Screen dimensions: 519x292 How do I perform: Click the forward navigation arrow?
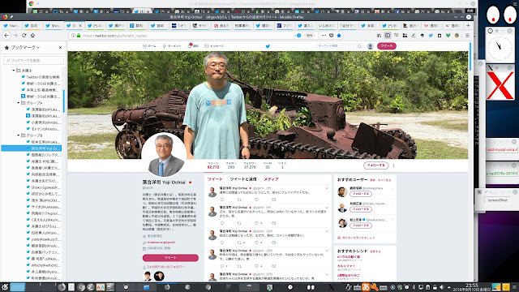(x=15, y=36)
